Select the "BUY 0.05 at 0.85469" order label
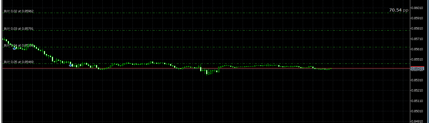The width and height of the screenshot is (429, 123). pos(19,62)
